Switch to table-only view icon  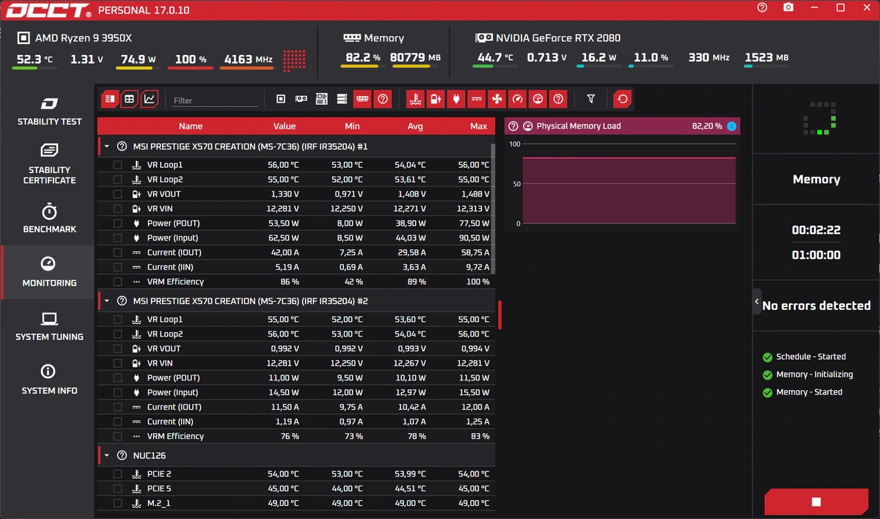[129, 99]
